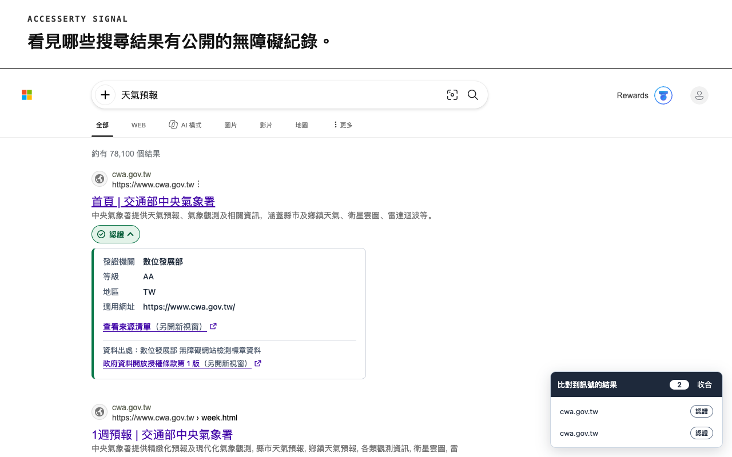Image resolution: width=732 pixels, height=457 pixels.
Task: Open 首頁 | 交通部中央氣象署 result
Action: (x=153, y=202)
